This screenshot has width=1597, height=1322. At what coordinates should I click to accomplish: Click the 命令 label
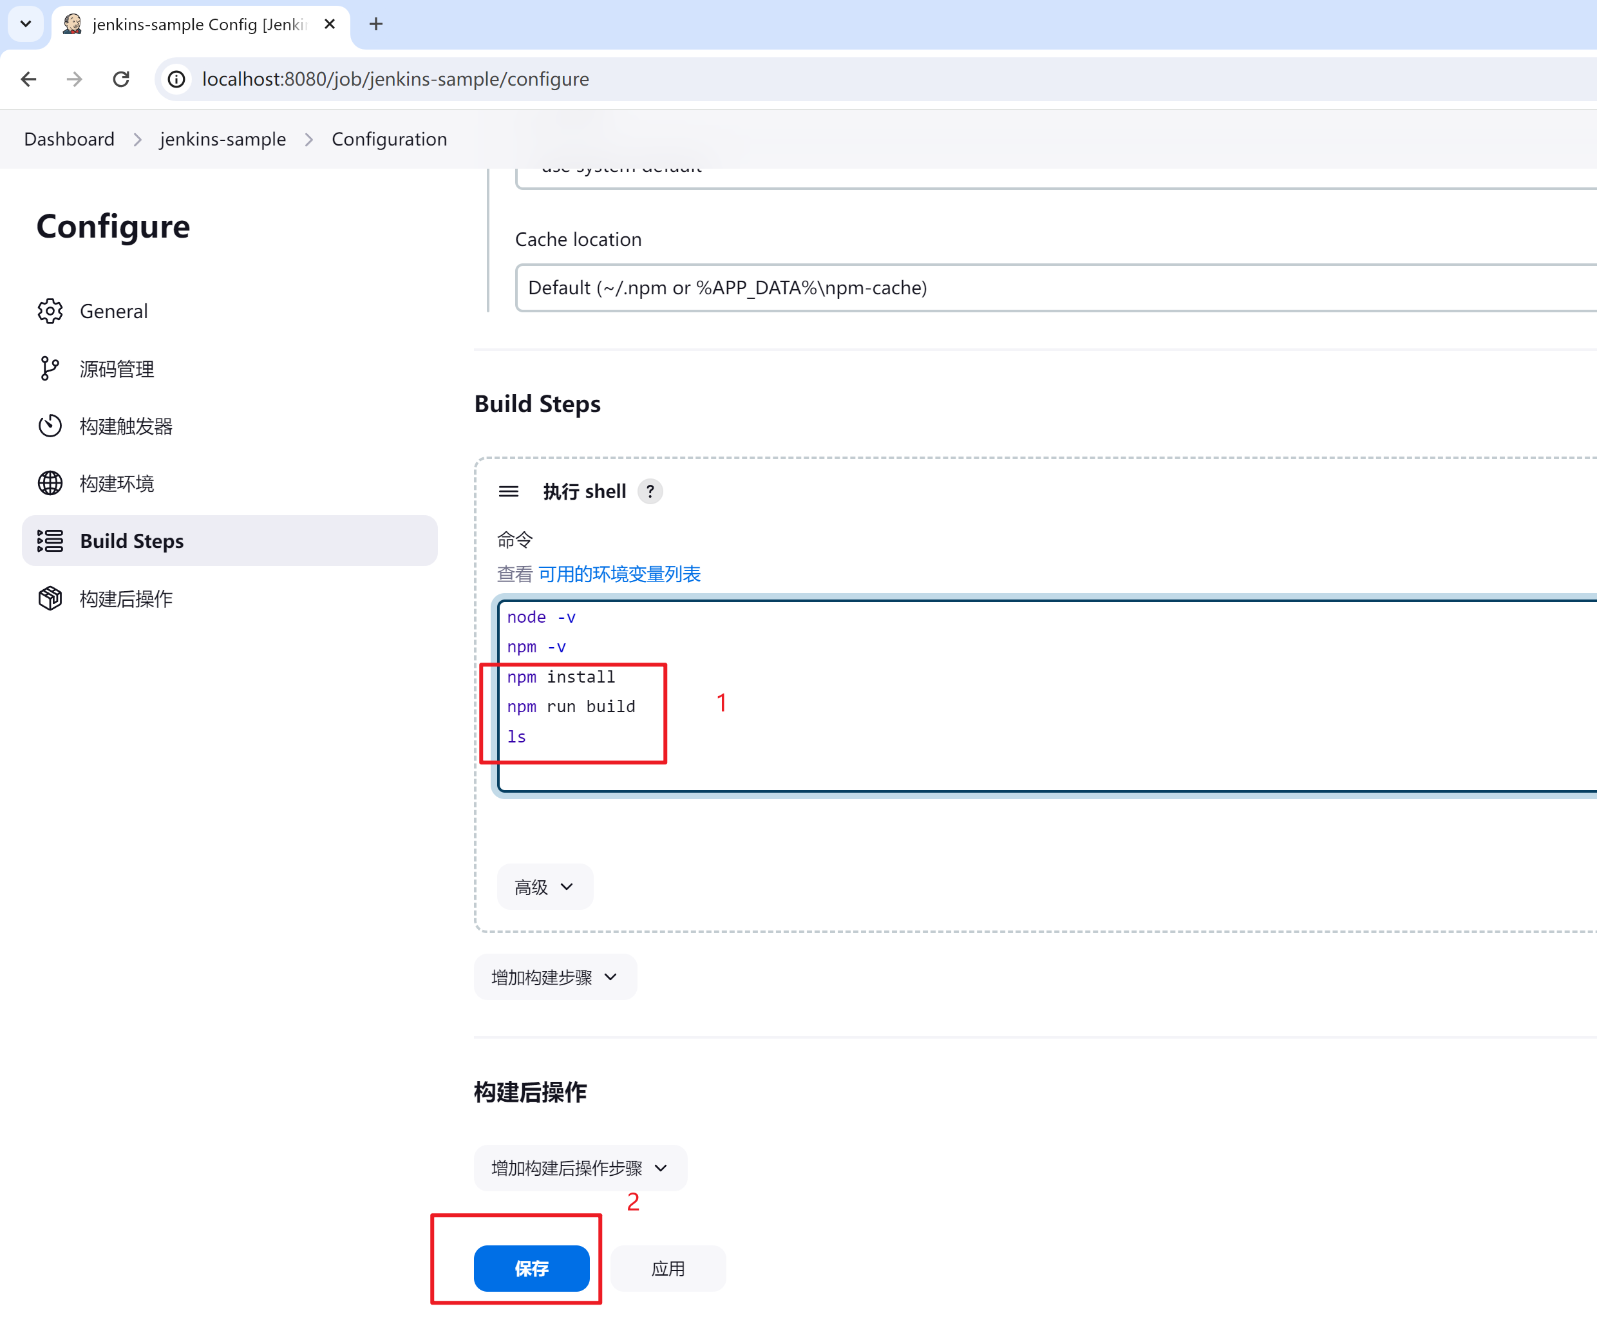click(515, 540)
